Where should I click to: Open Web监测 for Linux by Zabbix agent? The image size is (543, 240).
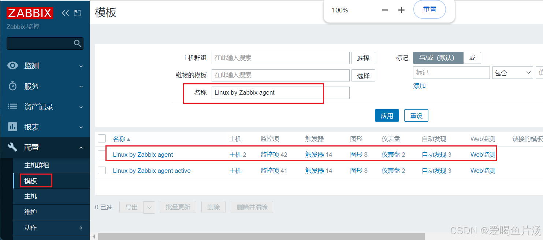483,155
